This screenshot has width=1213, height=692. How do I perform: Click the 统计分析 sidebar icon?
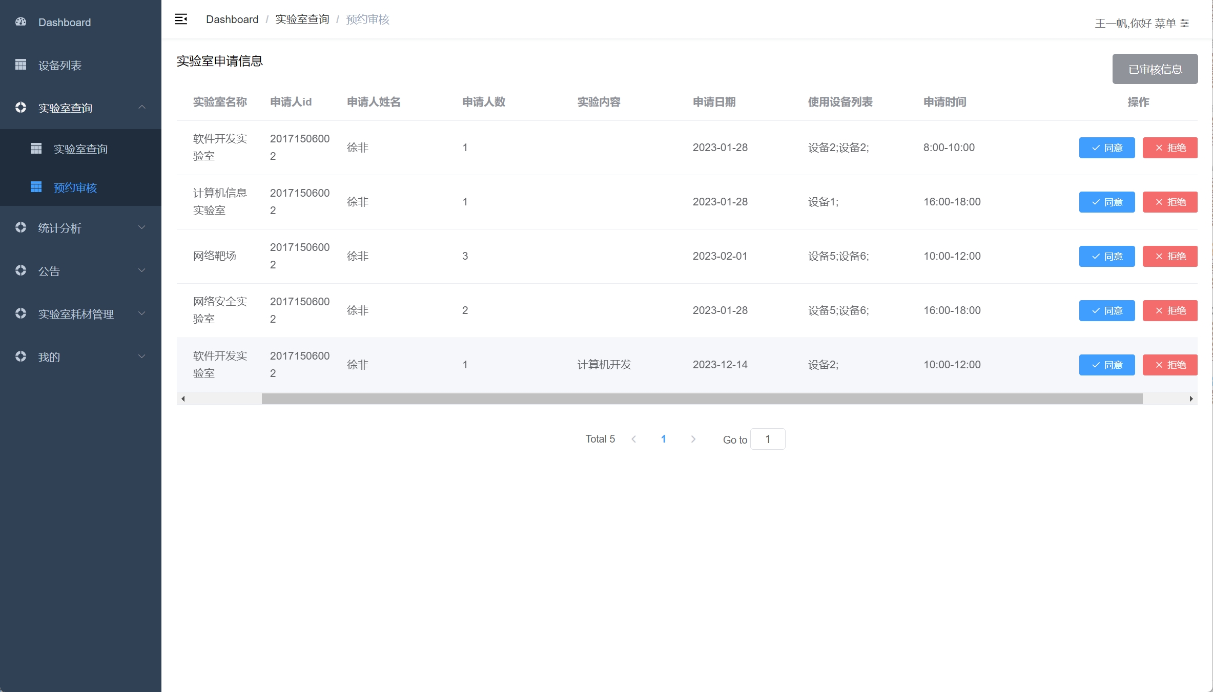[x=21, y=227]
